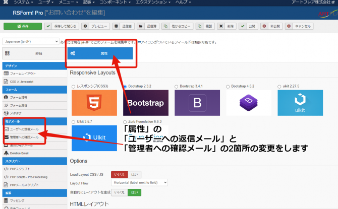Open エクステンション menu

pyautogui.click(x=153, y=2)
